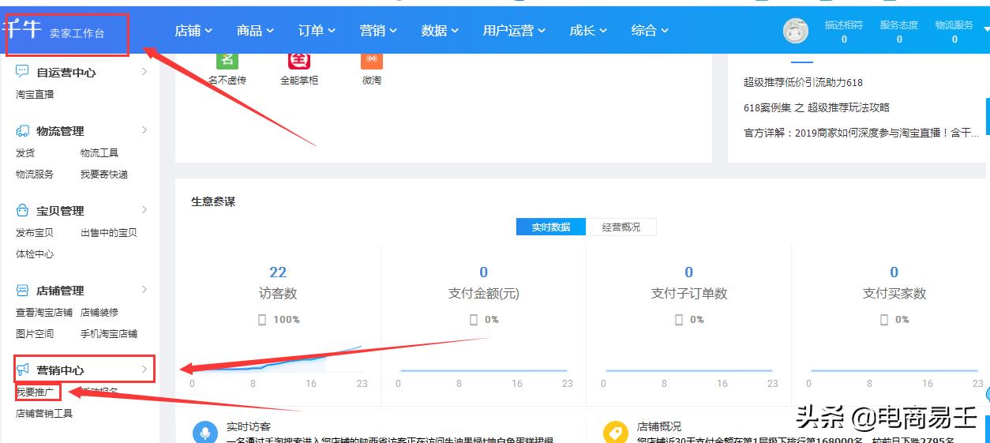Click the 描述相符 score in header
The image size is (990, 443).
tap(844, 31)
